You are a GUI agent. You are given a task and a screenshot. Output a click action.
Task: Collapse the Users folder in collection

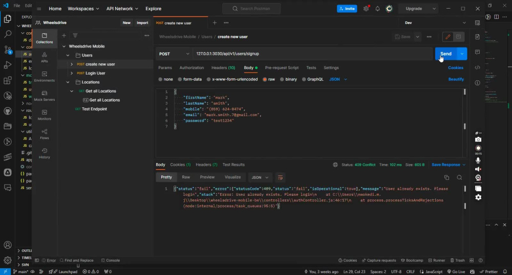point(68,55)
